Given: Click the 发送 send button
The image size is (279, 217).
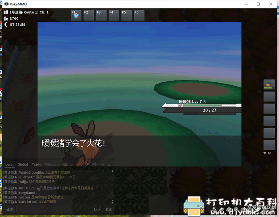Looking at the screenshot, I should point(108,209).
